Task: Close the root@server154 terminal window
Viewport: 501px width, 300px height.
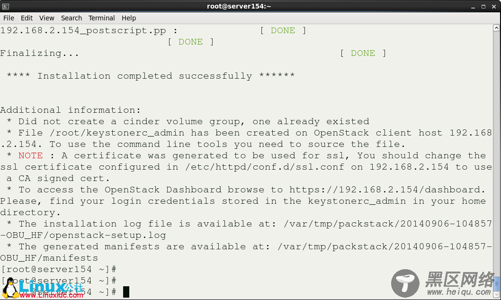Action: coord(493,7)
